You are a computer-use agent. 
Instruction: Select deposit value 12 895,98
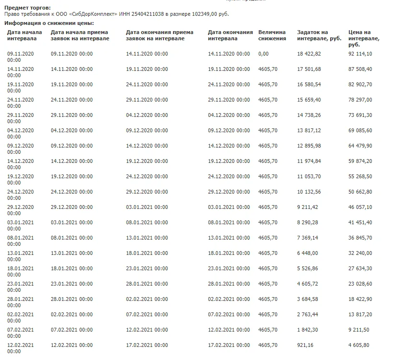pos(309,146)
